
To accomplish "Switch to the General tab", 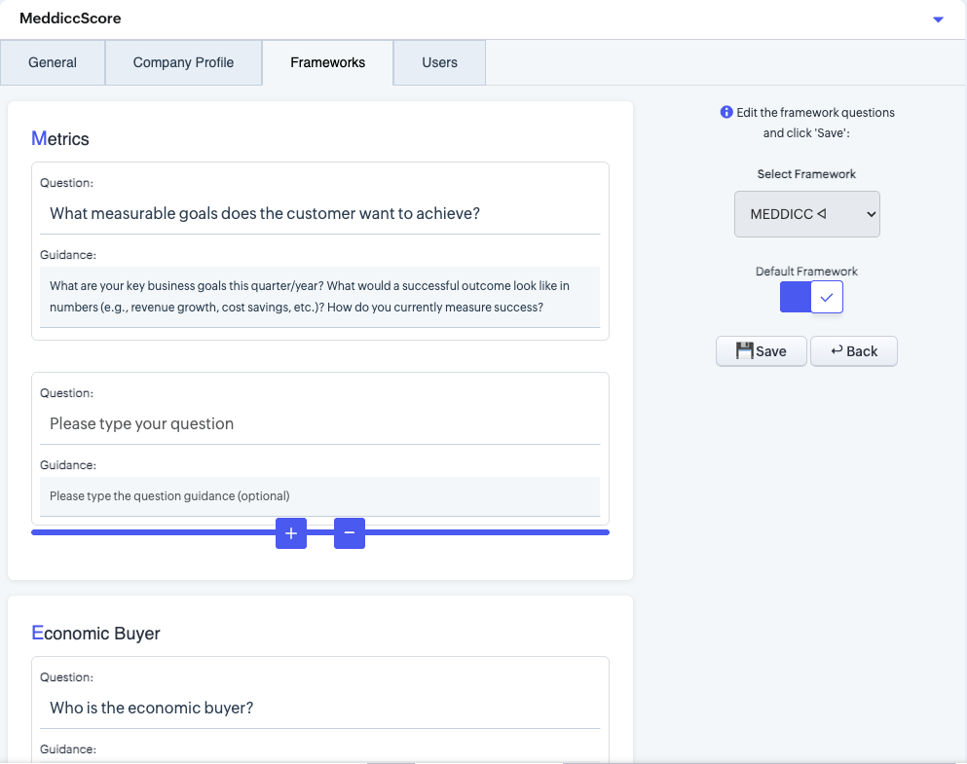I will [x=53, y=62].
